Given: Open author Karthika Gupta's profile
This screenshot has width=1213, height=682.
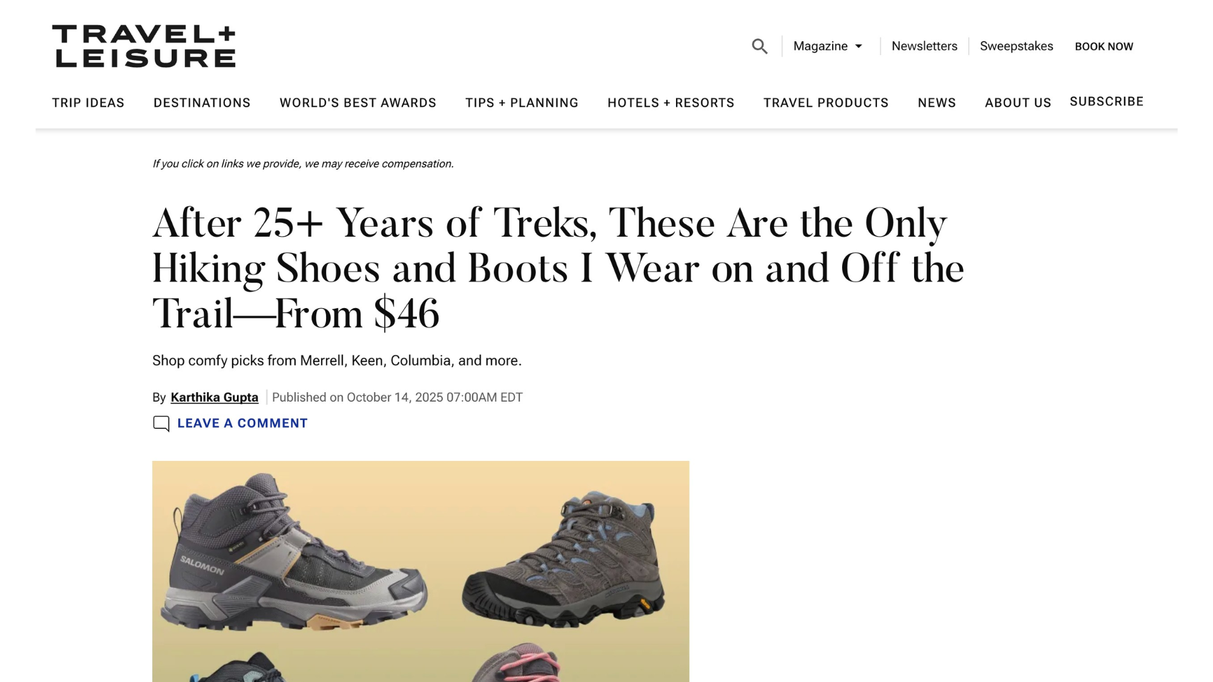Looking at the screenshot, I should (x=214, y=397).
